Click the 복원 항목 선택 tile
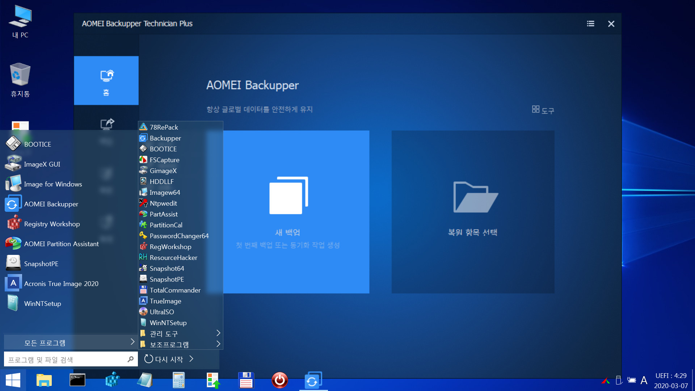695x391 pixels. [x=473, y=212]
